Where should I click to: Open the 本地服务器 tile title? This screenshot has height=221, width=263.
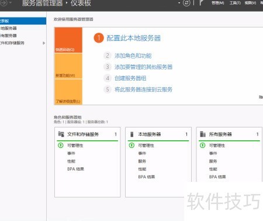pyautogui.click(x=150, y=134)
